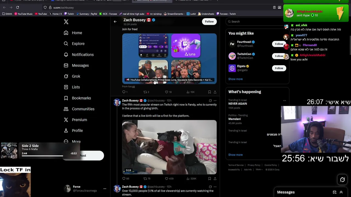Follow Zach Bussey from profile header

[x=209, y=21]
